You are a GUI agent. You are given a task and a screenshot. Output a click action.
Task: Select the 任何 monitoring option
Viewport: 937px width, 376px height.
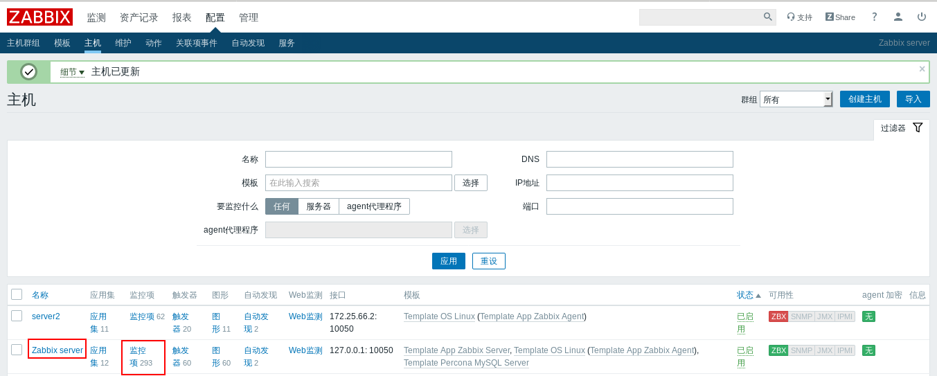[282, 206]
